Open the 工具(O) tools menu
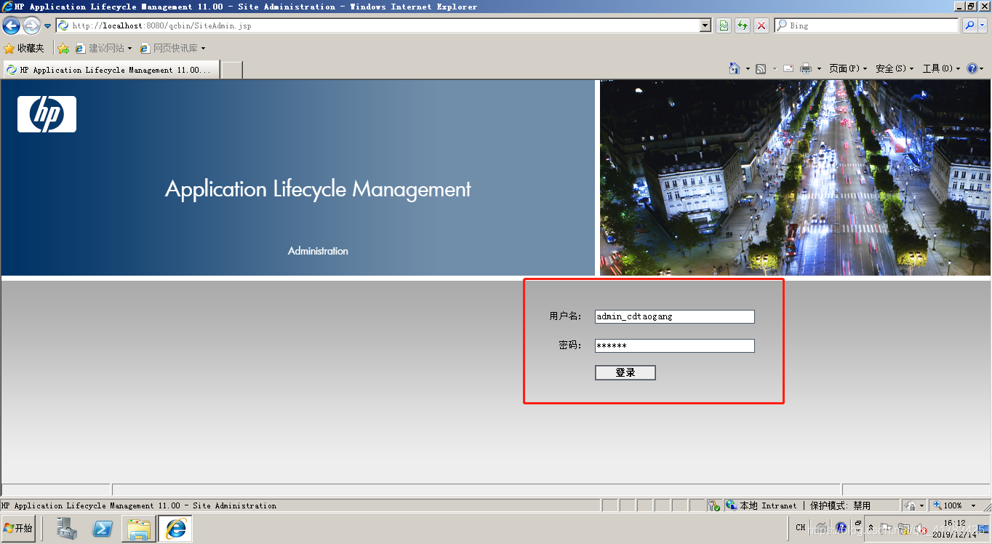This screenshot has width=992, height=544. pos(941,68)
